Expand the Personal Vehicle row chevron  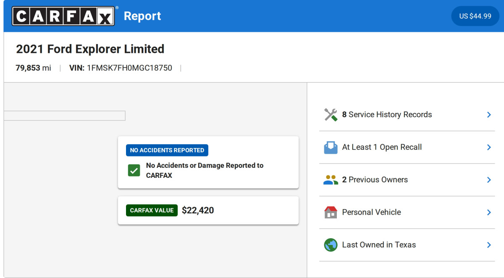pos(489,212)
